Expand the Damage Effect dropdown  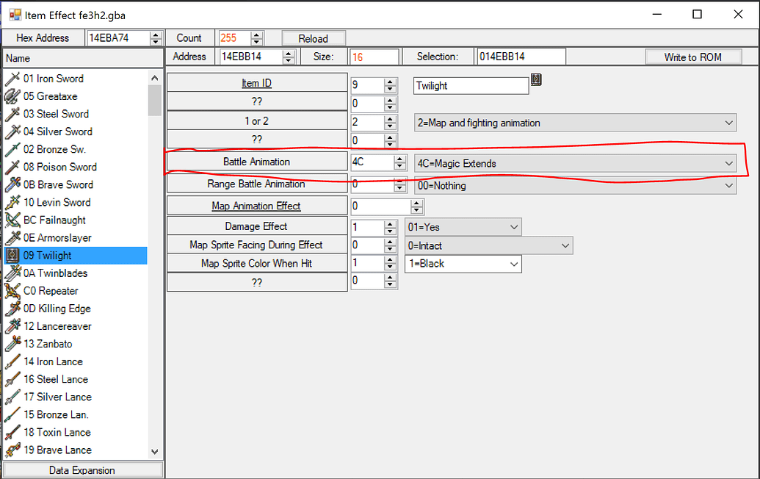click(513, 227)
